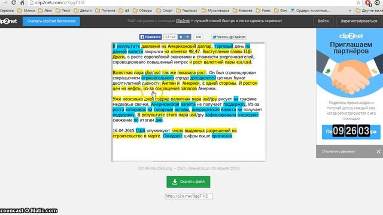Click the Скачать clip2net бесплатно button
This screenshot has width=383, height=215.
51,21
